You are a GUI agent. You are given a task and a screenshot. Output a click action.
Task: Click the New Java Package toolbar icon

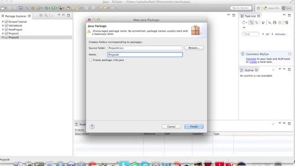click(33, 8)
